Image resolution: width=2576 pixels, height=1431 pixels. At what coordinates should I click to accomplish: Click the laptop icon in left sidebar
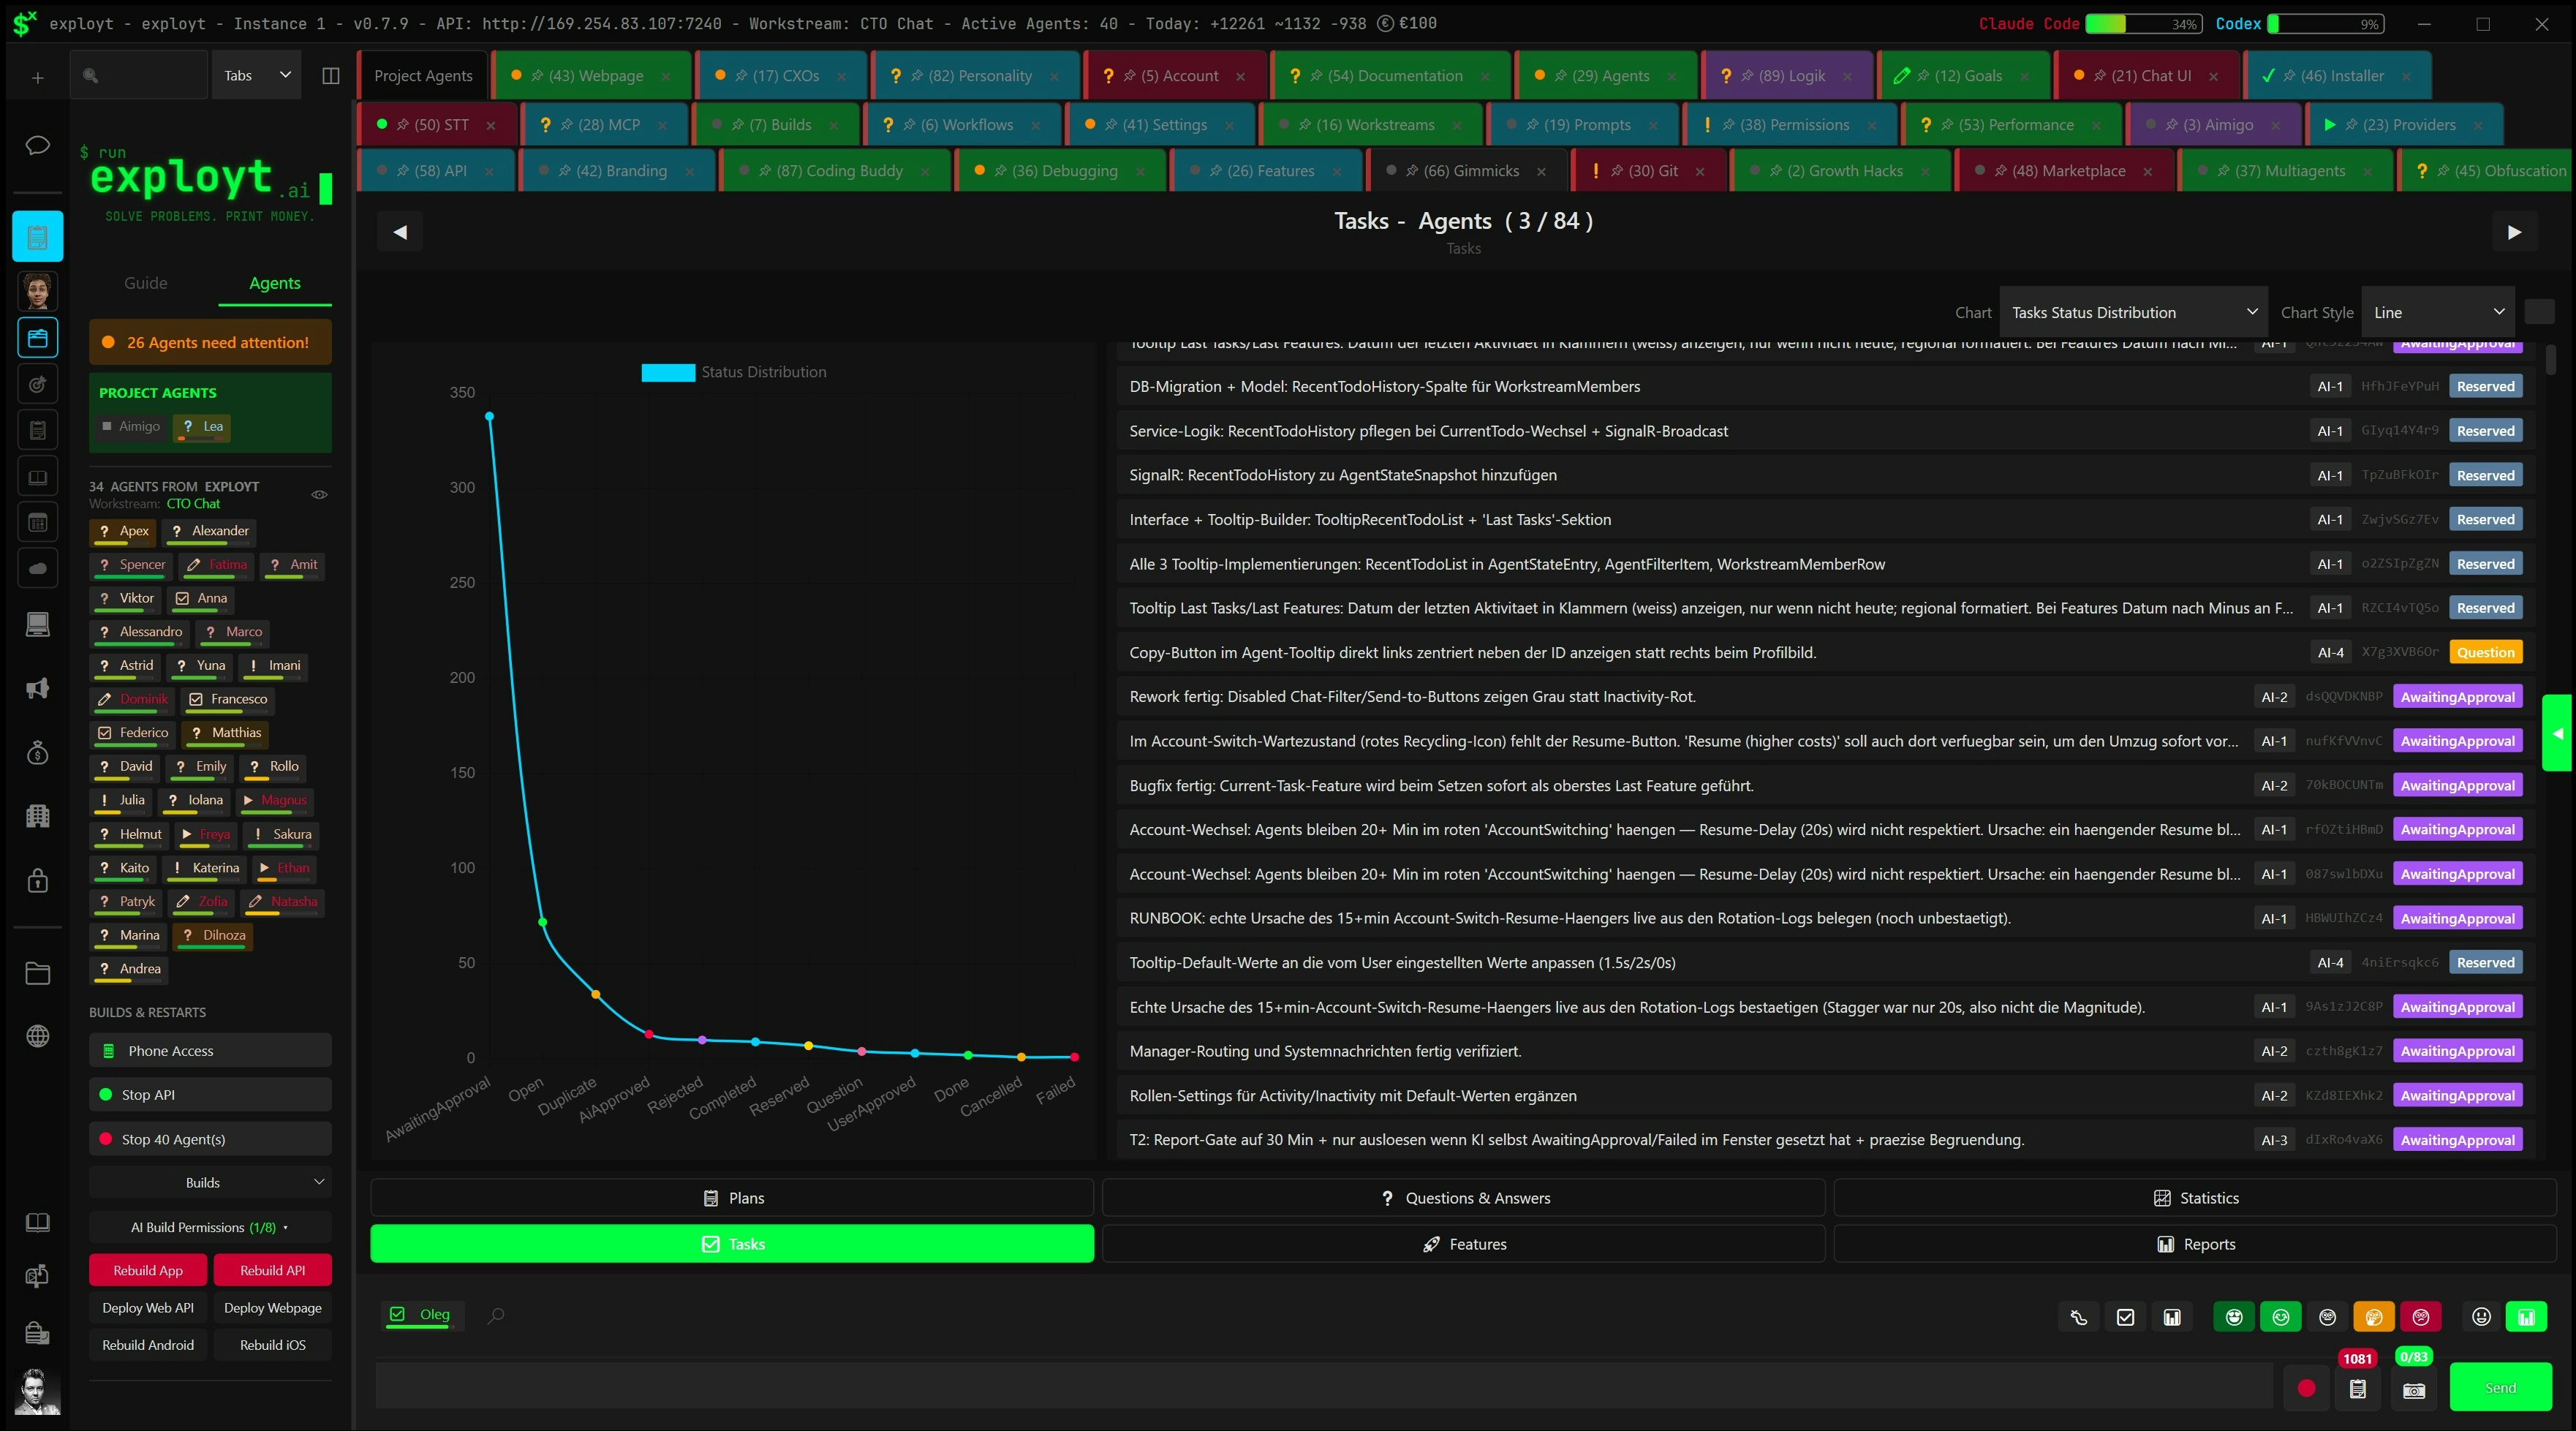tap(37, 625)
